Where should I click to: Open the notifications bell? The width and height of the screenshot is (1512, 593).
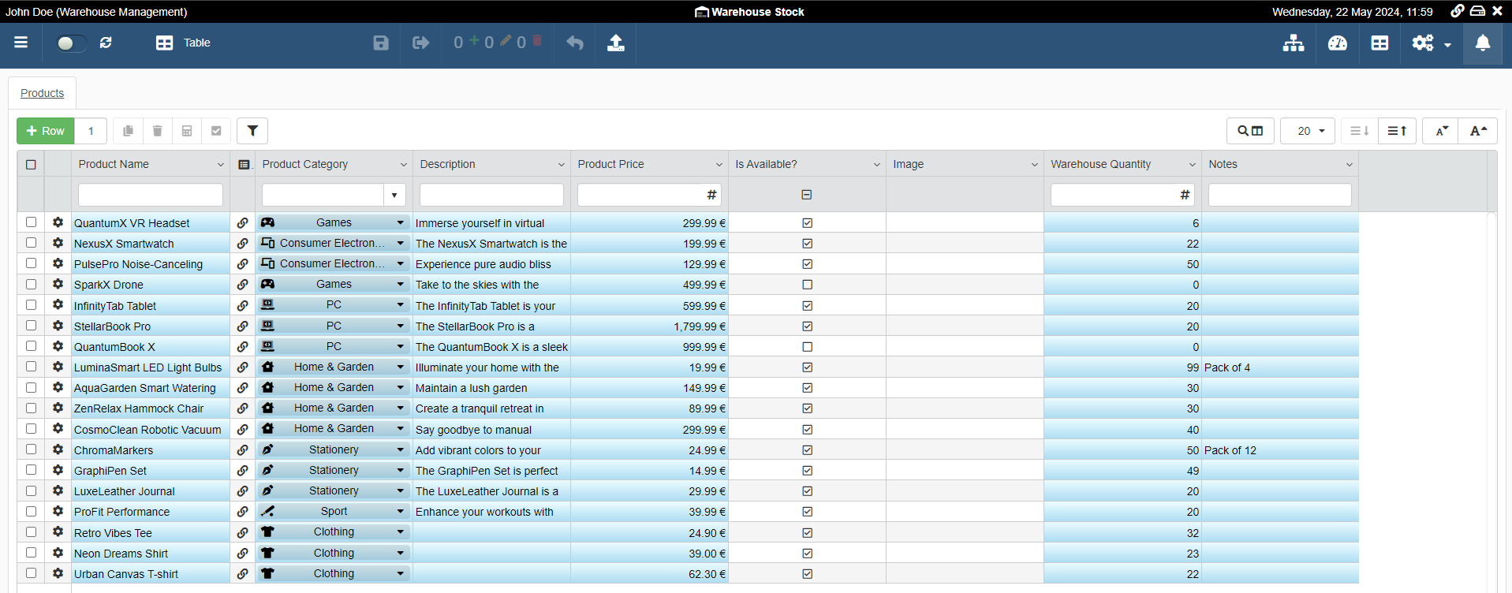coord(1483,43)
